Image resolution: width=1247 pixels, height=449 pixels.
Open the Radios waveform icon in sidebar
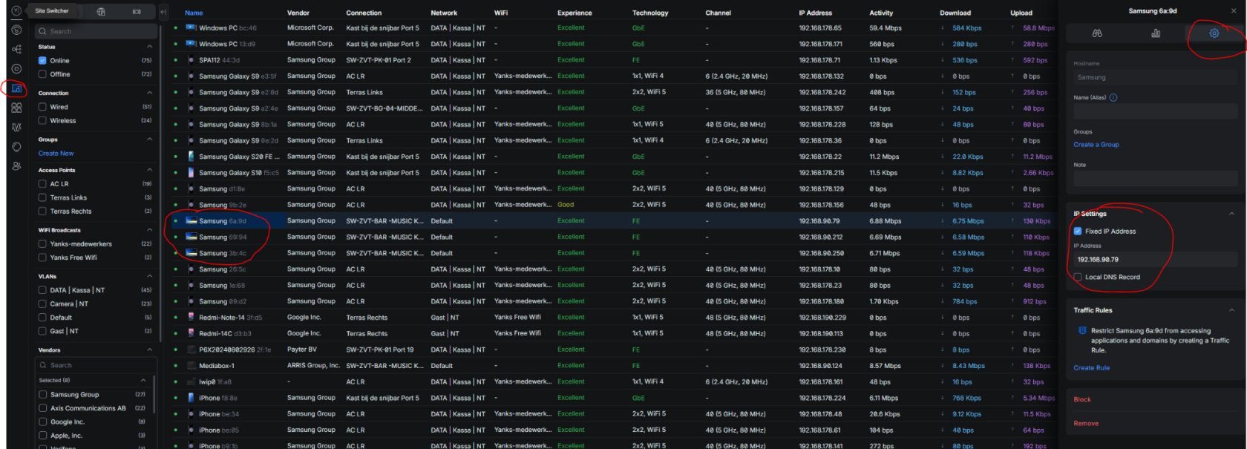[x=16, y=127]
